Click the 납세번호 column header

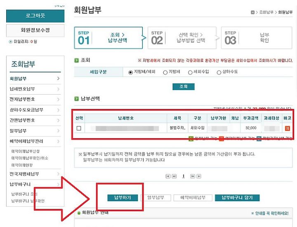126,118
